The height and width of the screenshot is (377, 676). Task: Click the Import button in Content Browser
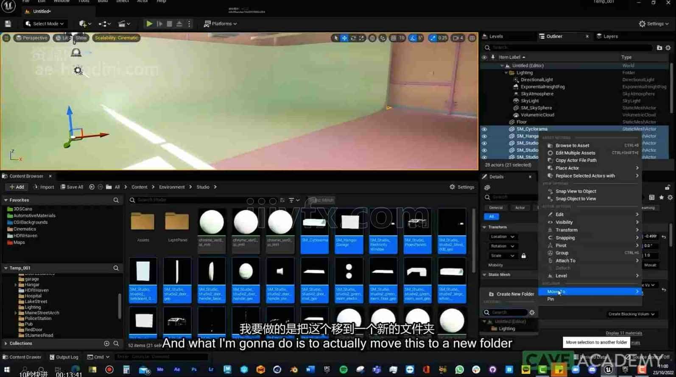43,187
